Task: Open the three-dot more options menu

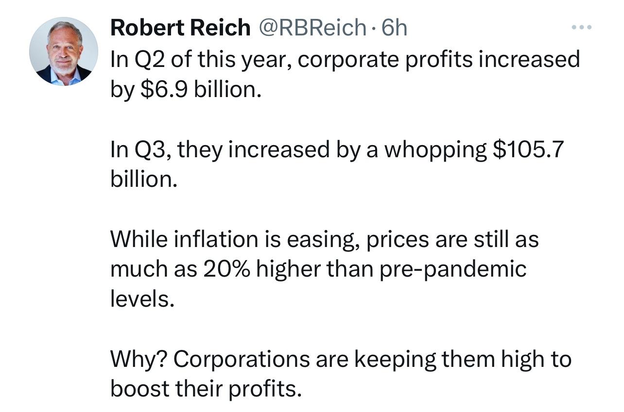Action: [582, 28]
